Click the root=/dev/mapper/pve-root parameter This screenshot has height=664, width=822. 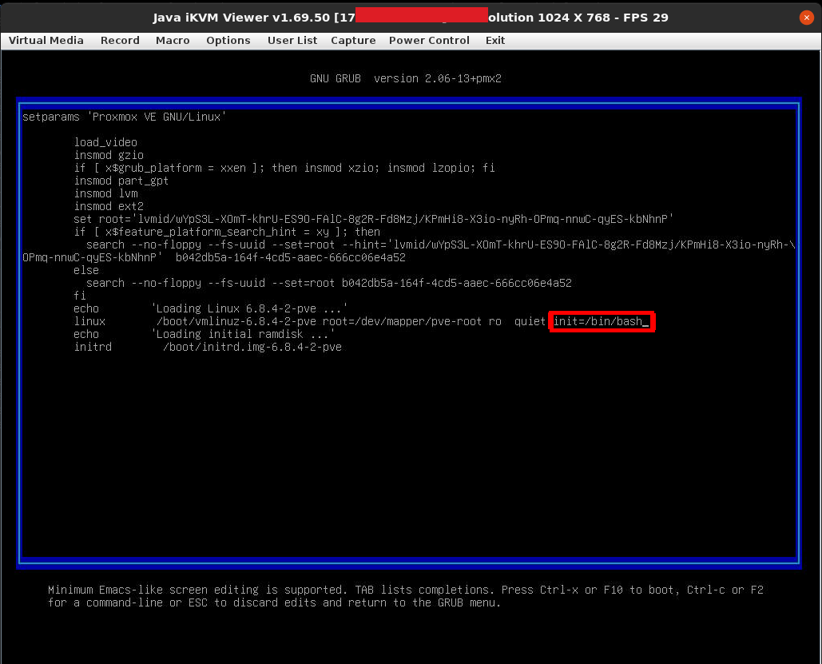[402, 321]
